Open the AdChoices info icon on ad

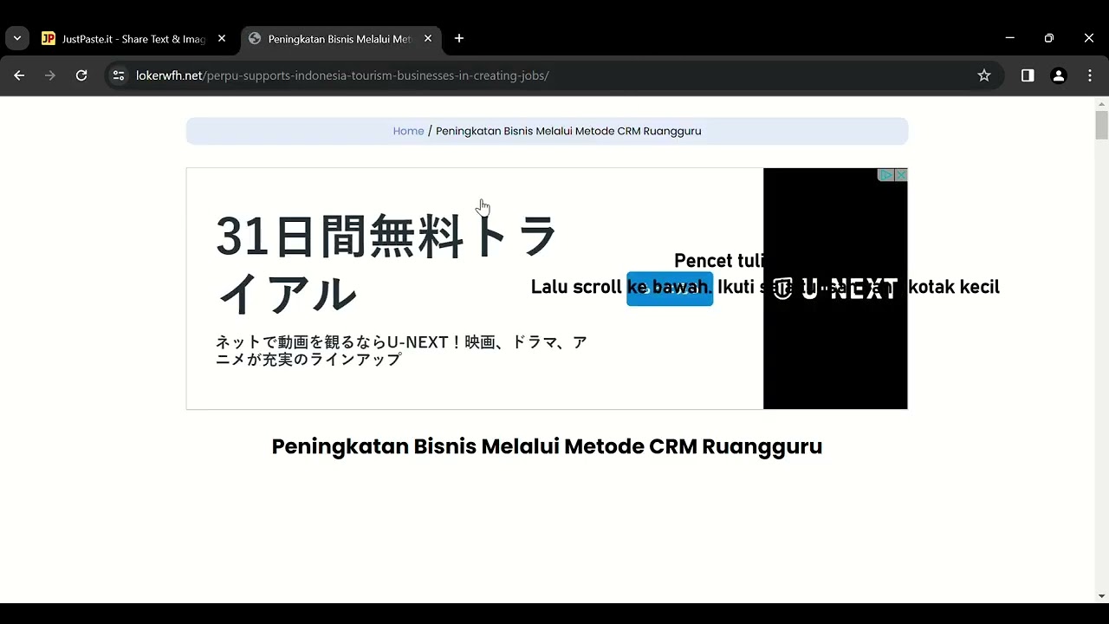(886, 175)
